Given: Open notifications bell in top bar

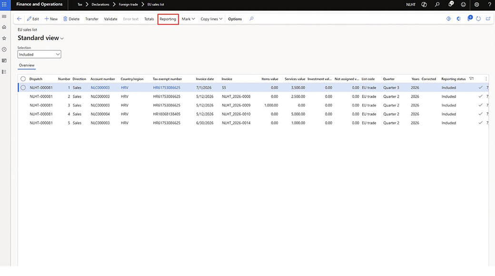Looking at the screenshot, I should coord(450,4).
